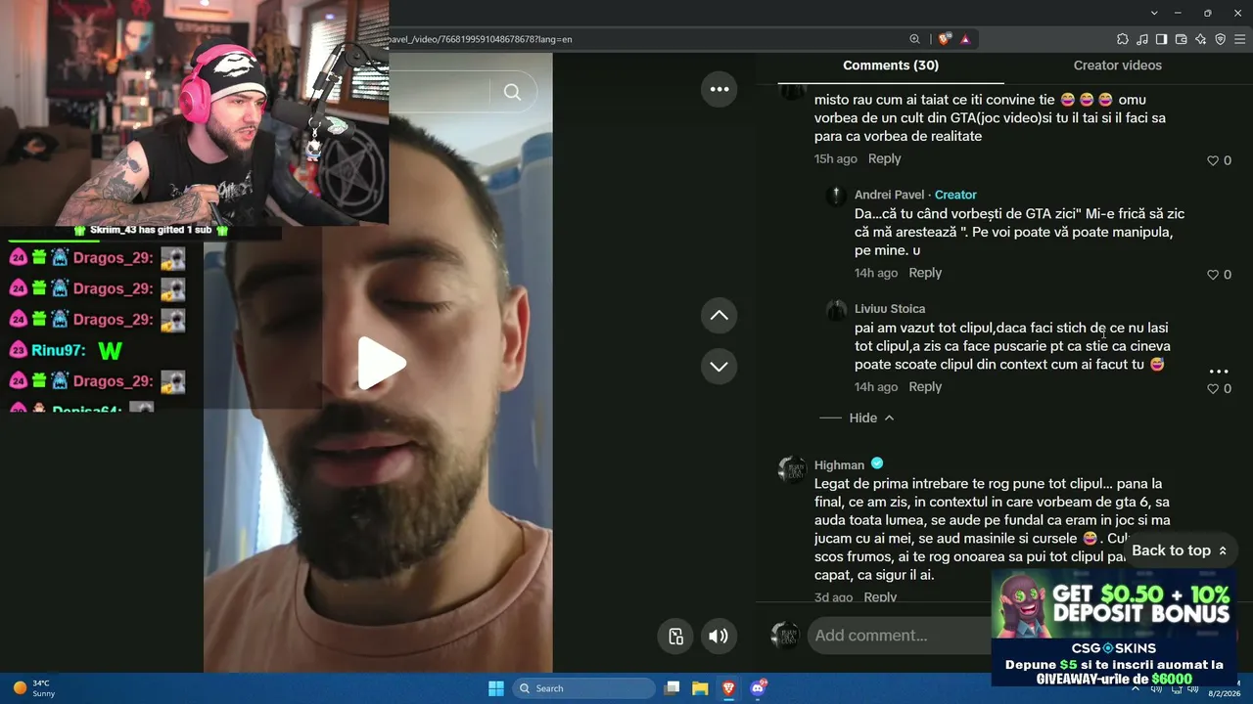
Task: Click the Windows taskbar Search box
Action: (584, 688)
